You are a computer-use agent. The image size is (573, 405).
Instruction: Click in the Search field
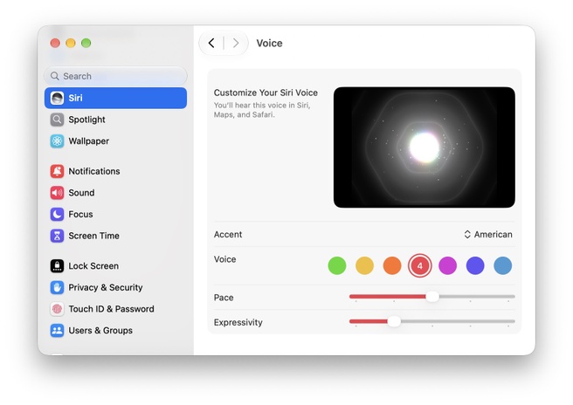[x=115, y=76]
